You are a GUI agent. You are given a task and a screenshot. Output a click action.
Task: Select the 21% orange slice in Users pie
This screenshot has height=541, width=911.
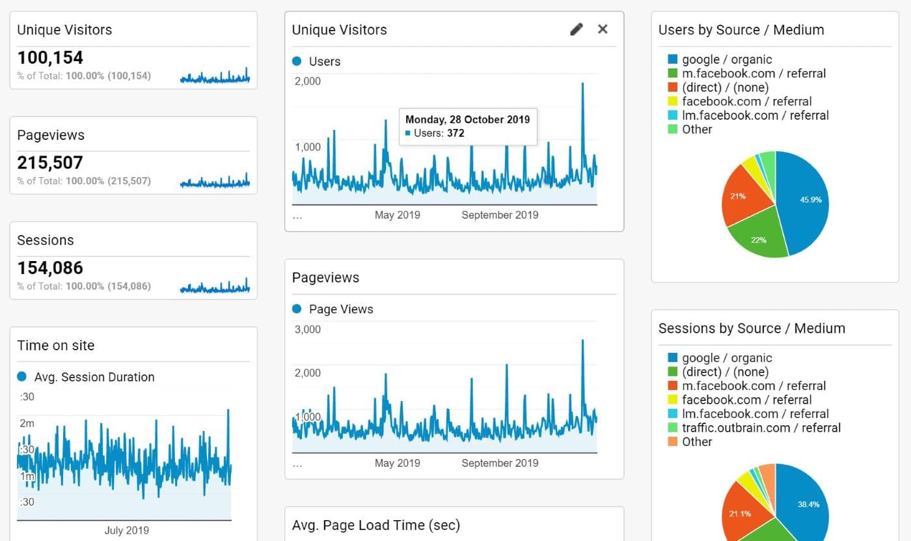742,195
